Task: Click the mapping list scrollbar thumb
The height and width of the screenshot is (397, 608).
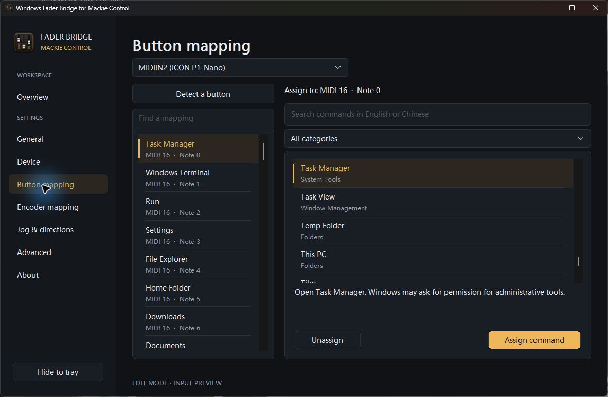Action: click(x=264, y=152)
